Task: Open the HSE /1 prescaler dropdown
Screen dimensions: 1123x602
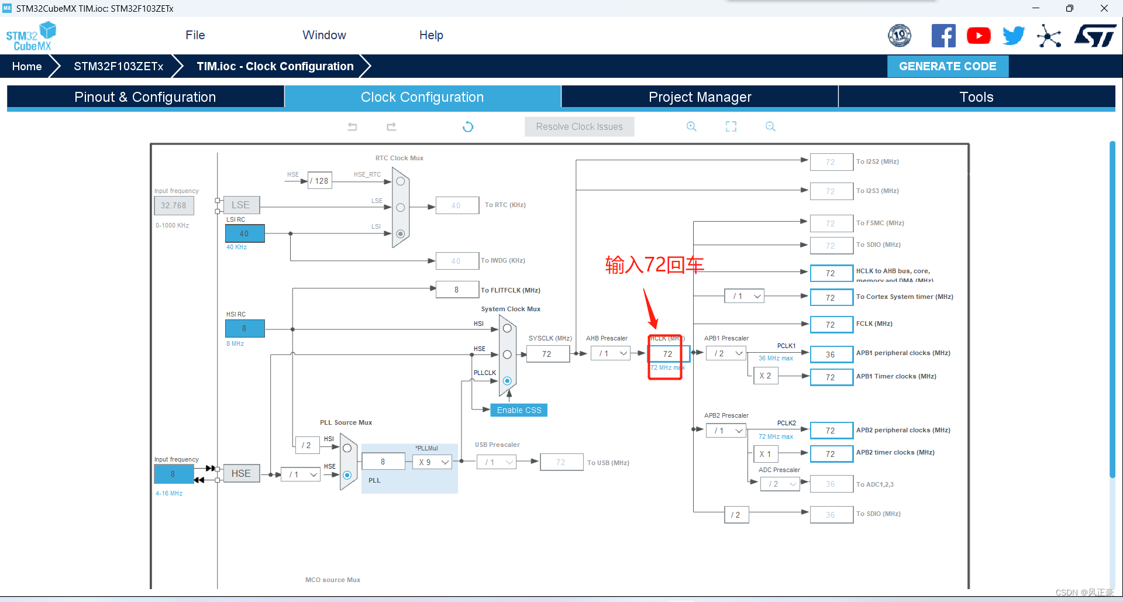Action: [x=301, y=474]
